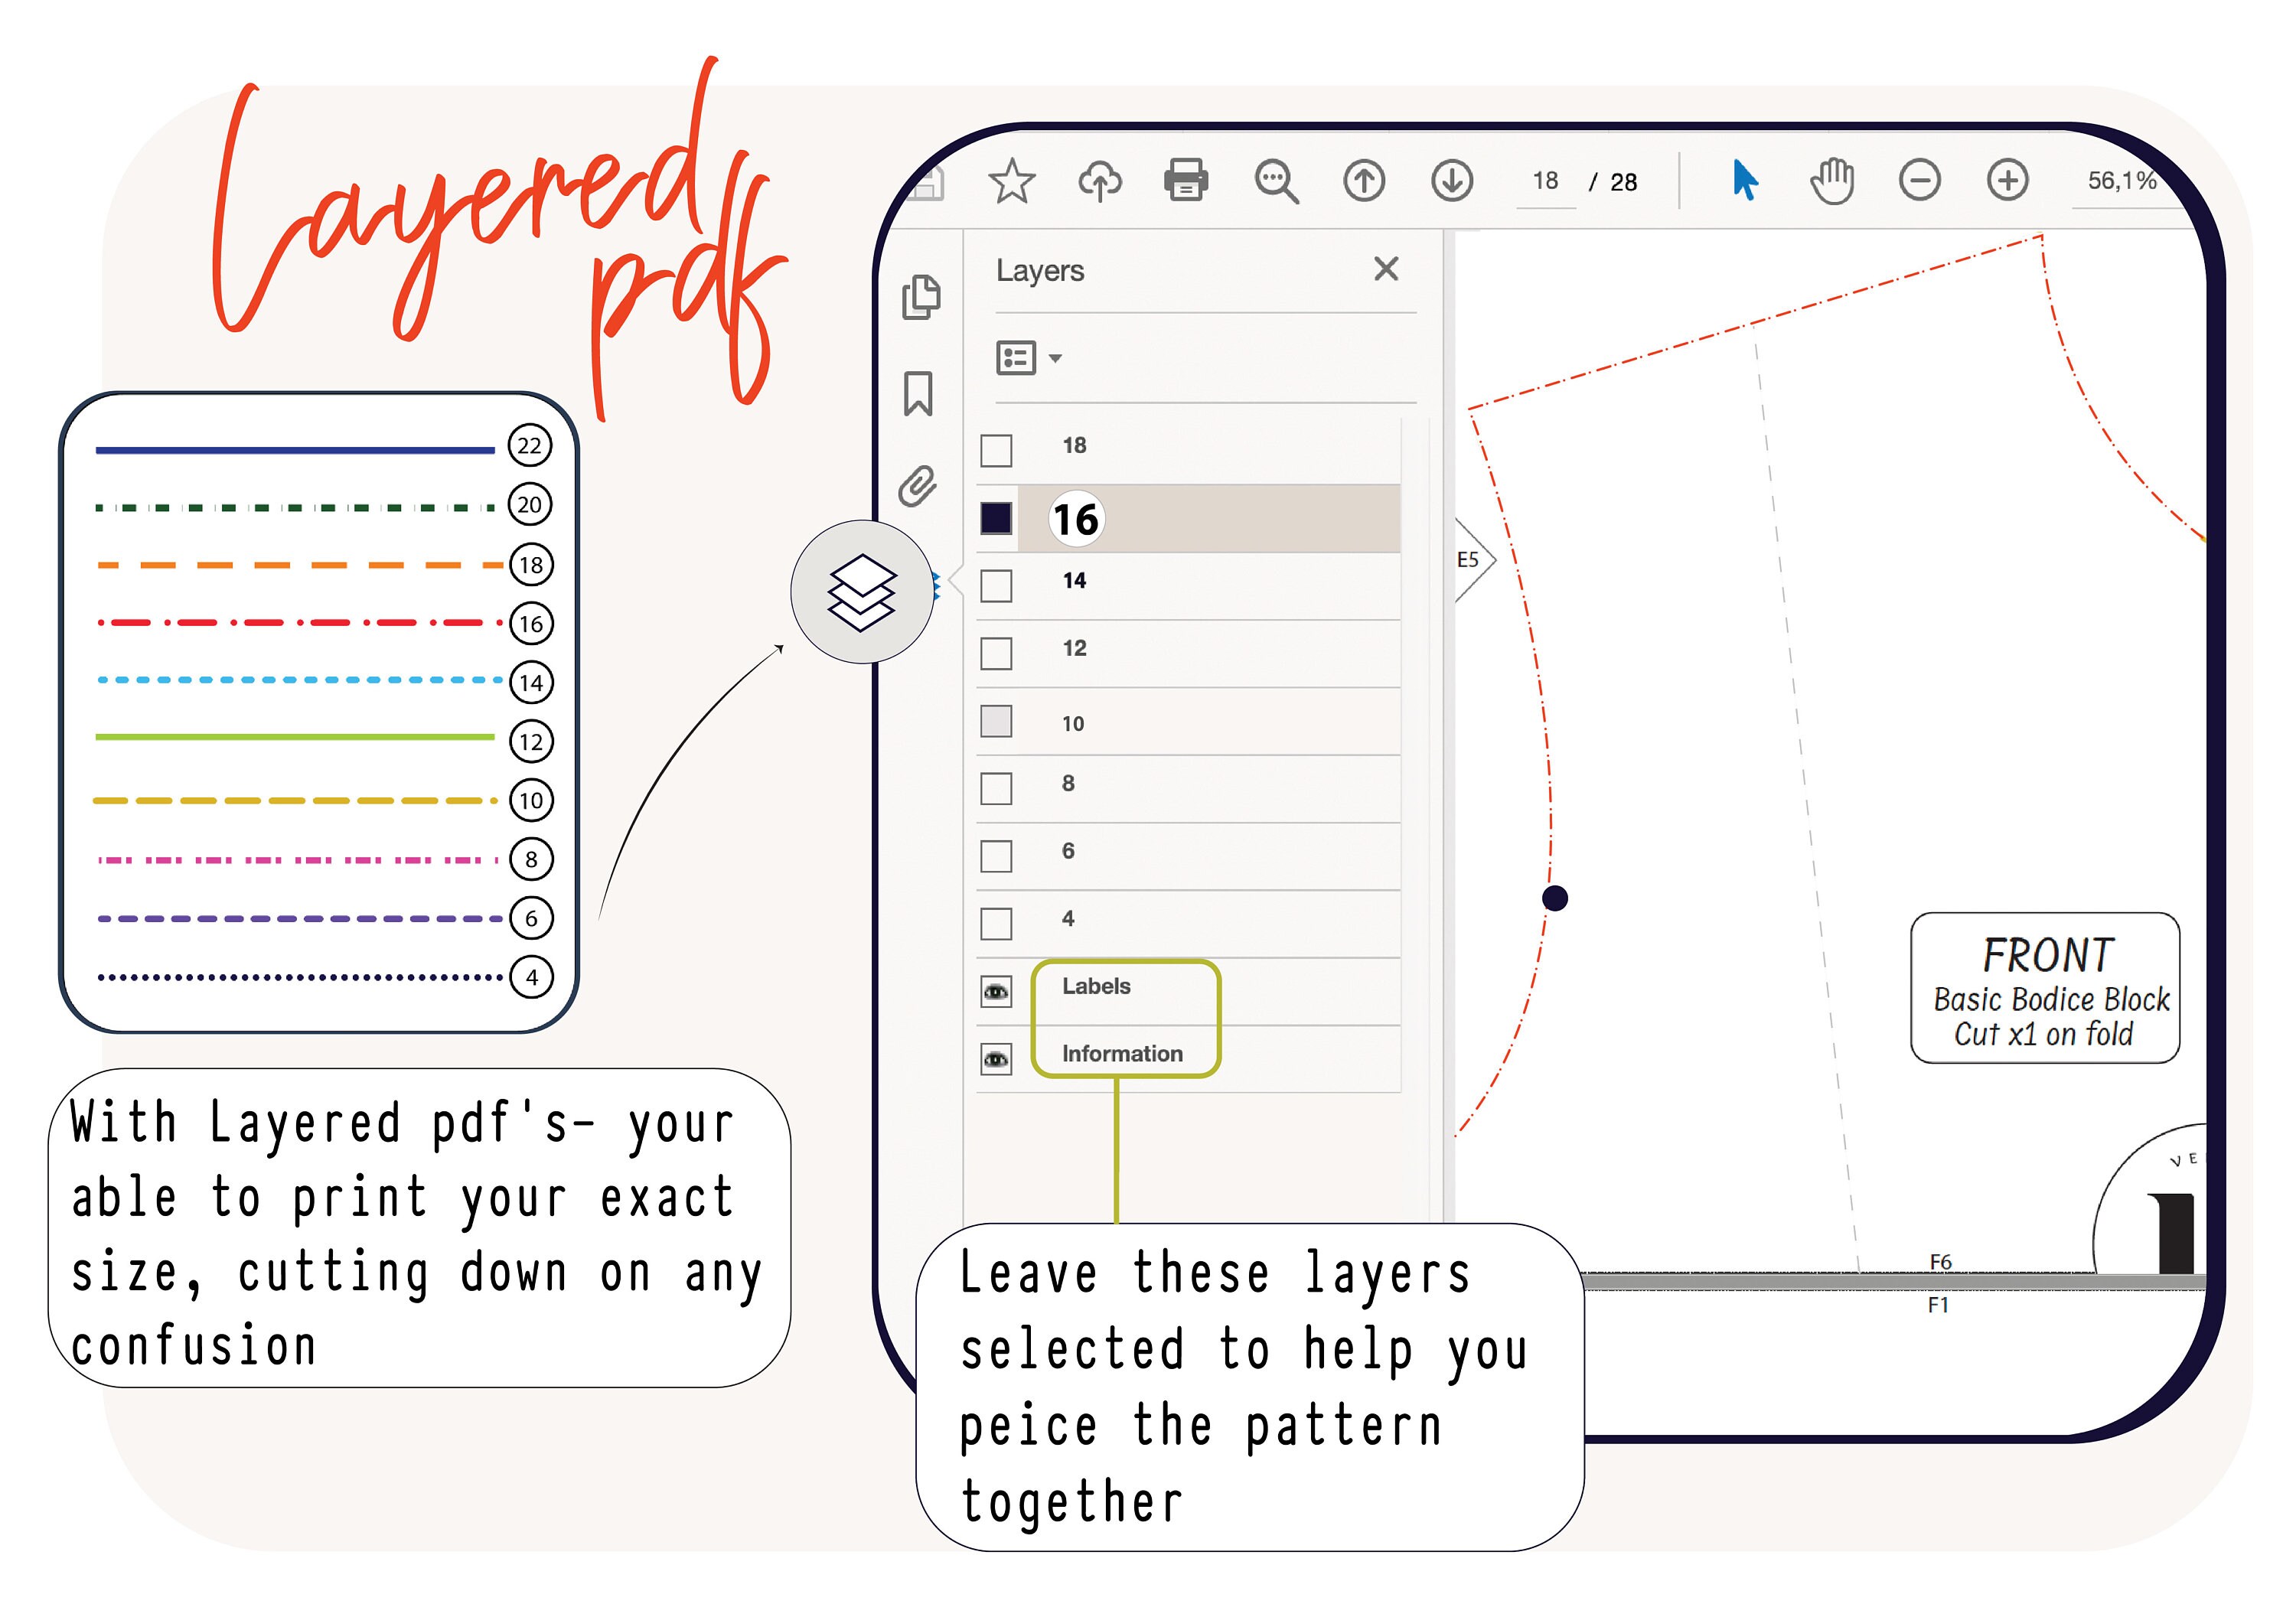Open the bookmarks sidebar icon
This screenshot has height=1617, width=2296.
click(x=918, y=393)
